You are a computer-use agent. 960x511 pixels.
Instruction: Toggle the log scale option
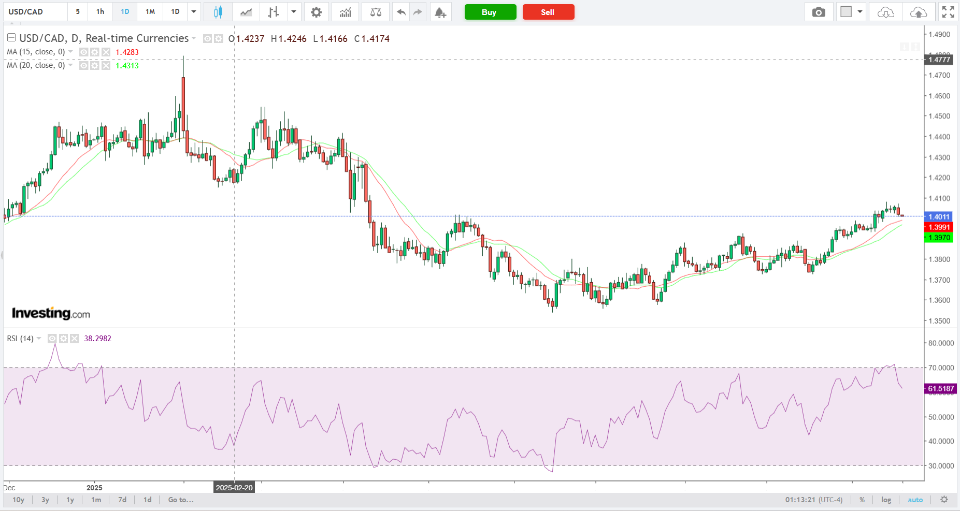pos(886,500)
